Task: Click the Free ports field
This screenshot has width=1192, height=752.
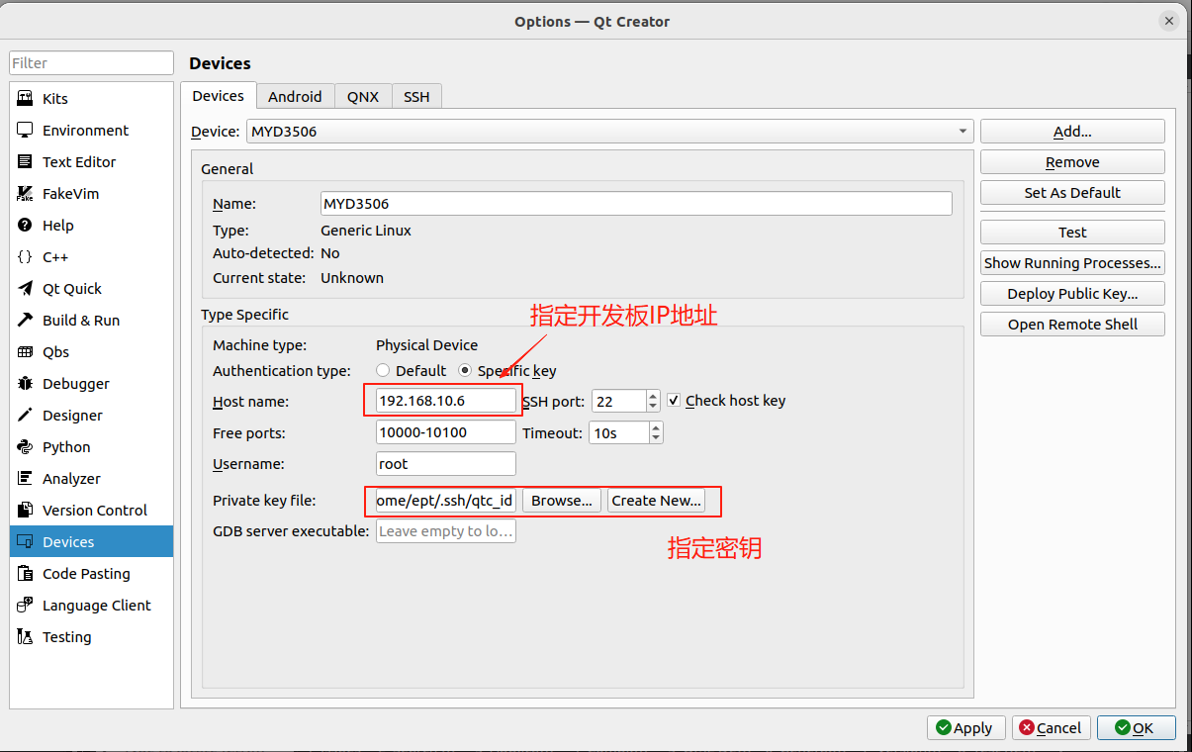Action: coord(446,432)
